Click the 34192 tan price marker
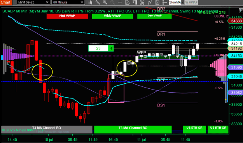The width and height of the screenshot is (243, 143). tap(236, 48)
